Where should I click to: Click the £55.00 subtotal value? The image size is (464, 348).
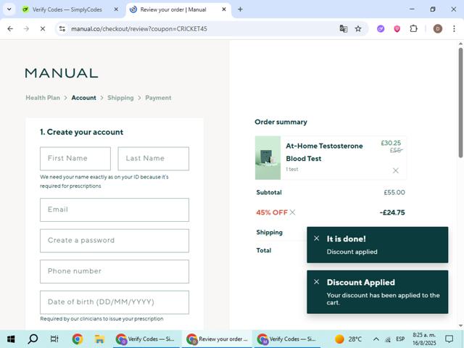tap(394, 192)
